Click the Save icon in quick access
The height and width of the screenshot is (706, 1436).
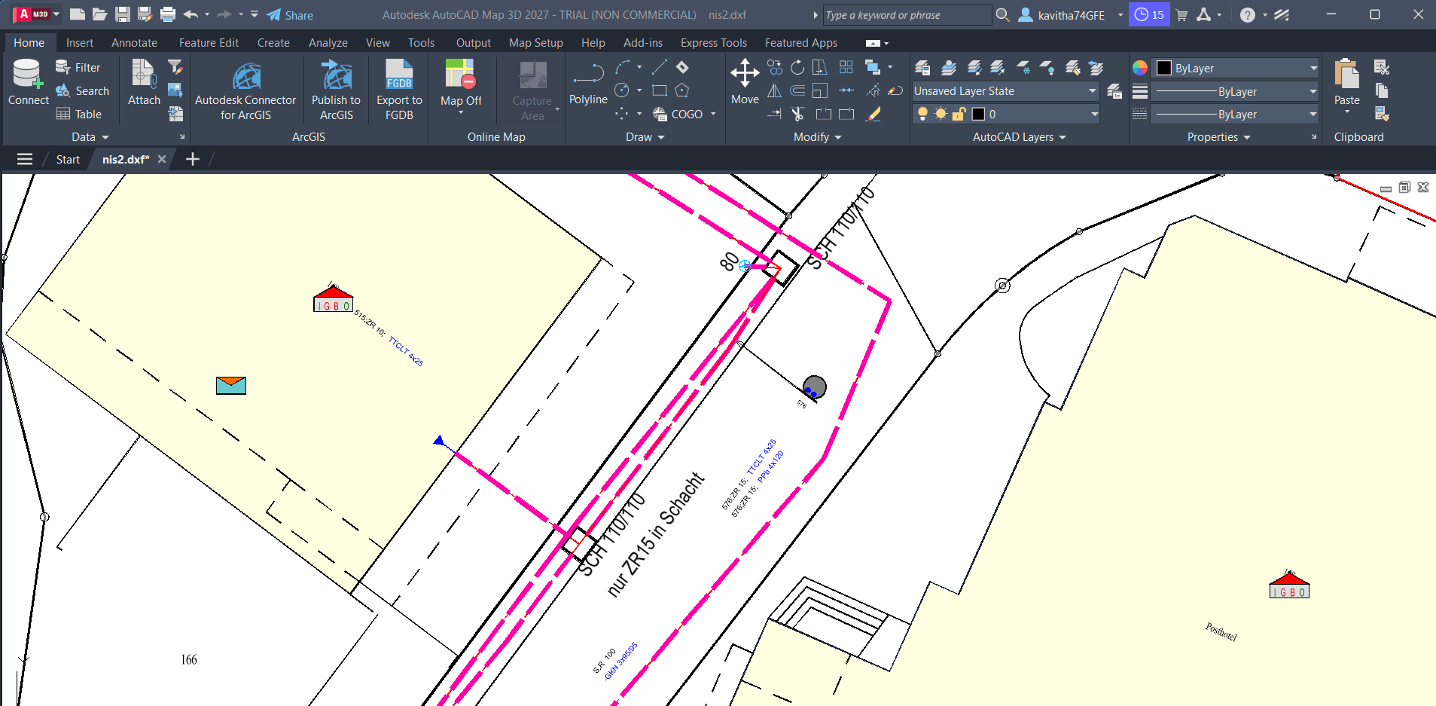[x=122, y=14]
